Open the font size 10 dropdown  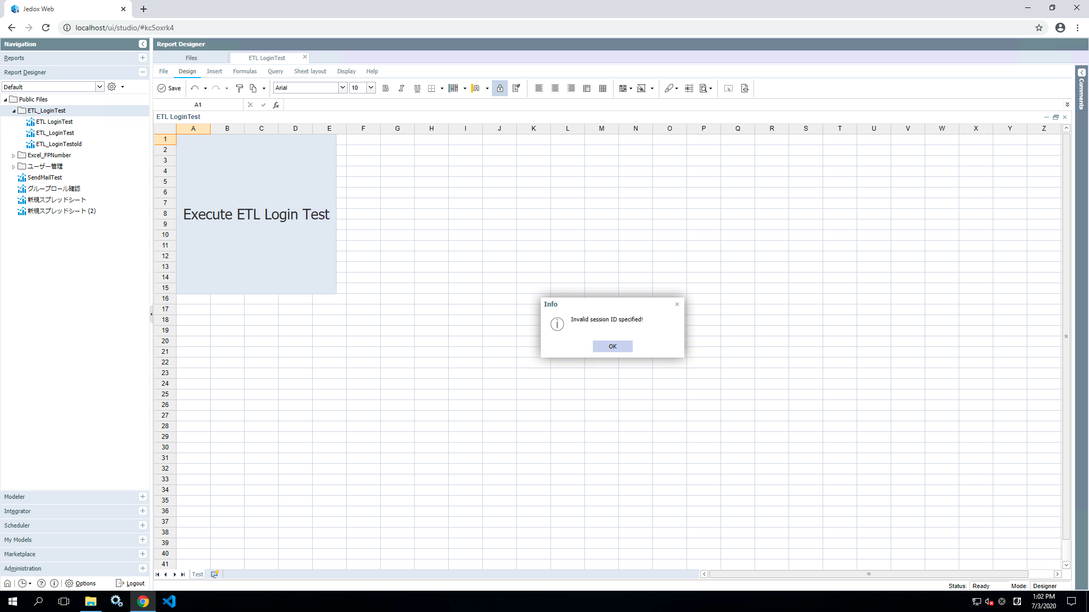coord(371,88)
